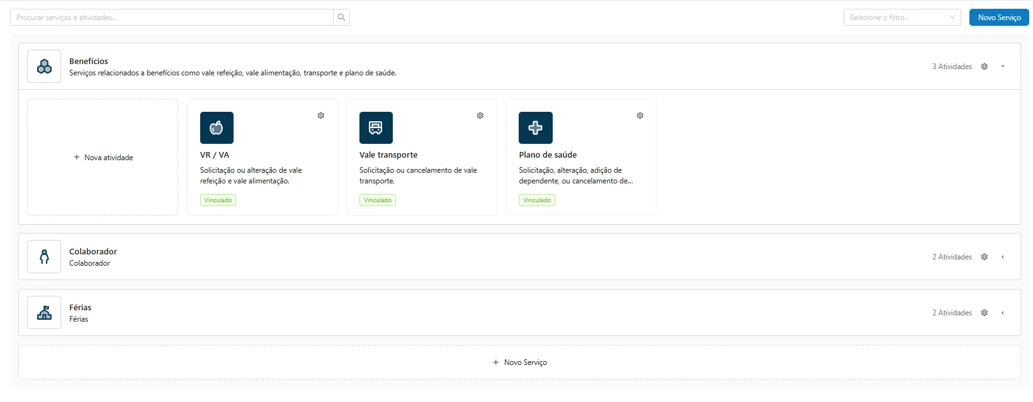This screenshot has height=402, width=1033.
Task: Open Colaborador service settings gear
Action: coord(985,257)
